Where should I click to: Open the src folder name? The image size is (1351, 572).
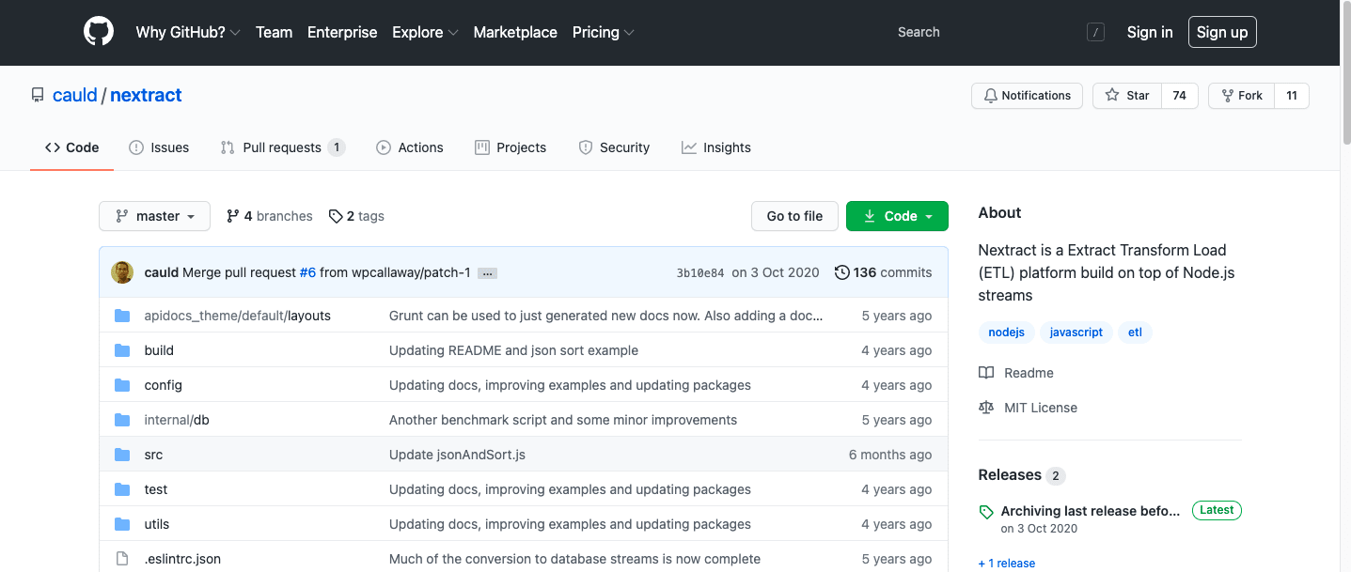(x=153, y=455)
